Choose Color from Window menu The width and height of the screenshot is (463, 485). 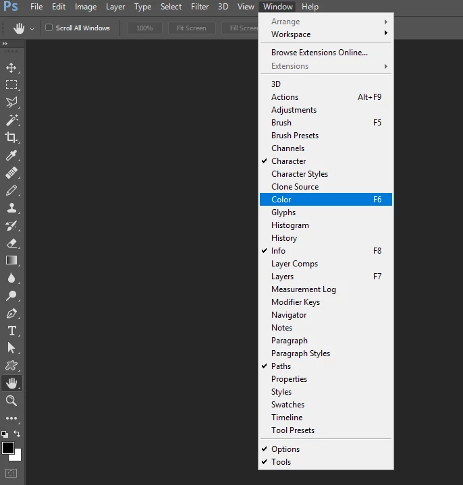326,200
